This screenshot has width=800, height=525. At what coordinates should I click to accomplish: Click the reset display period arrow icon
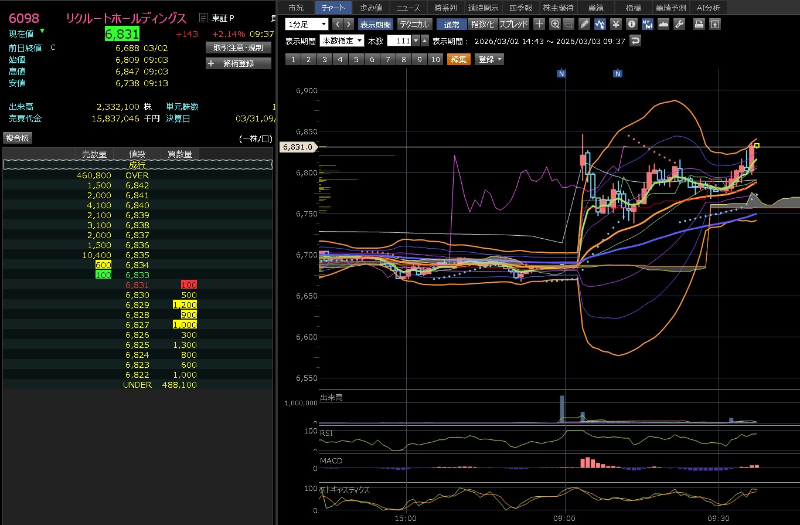[635, 40]
